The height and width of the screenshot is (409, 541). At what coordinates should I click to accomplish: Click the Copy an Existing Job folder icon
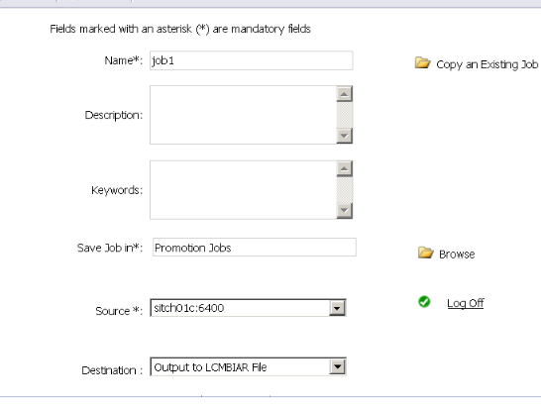[x=422, y=62]
